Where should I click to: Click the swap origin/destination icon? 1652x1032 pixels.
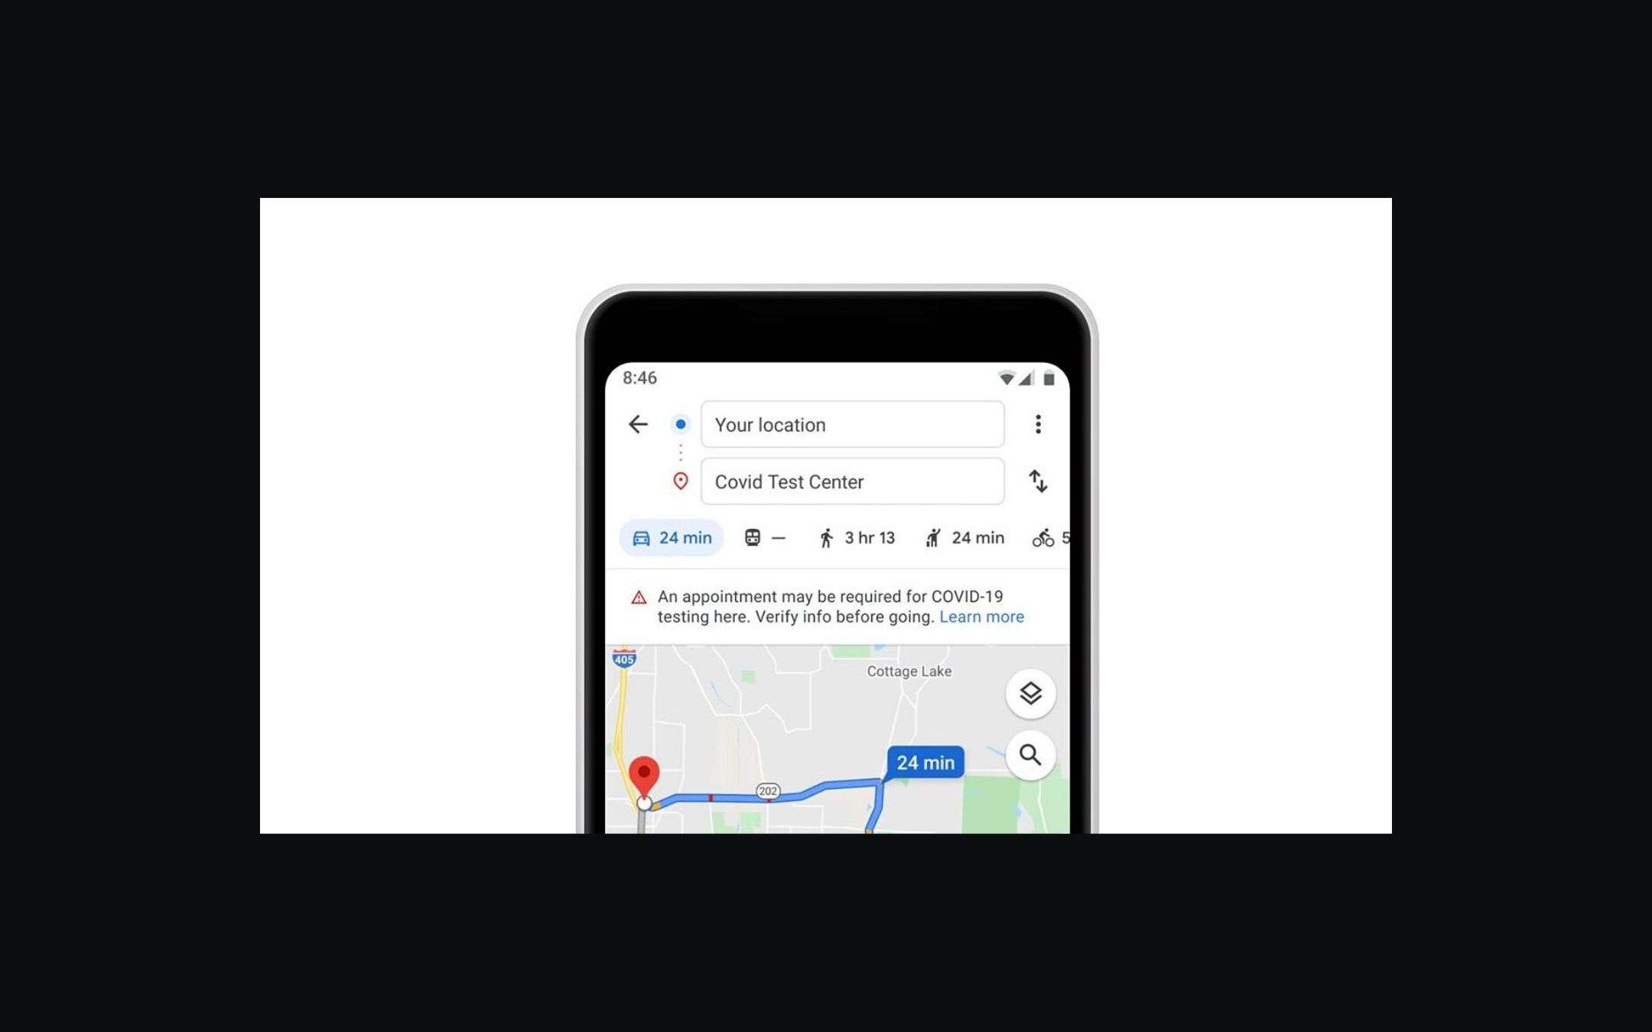(1036, 480)
